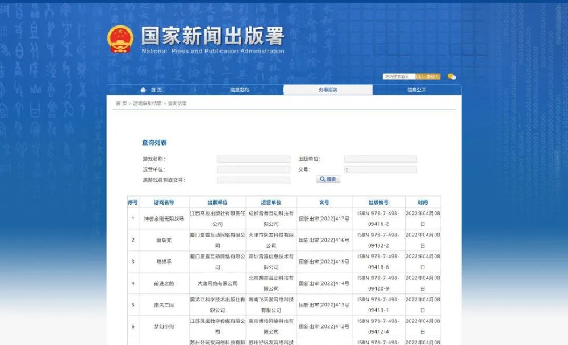The width and height of the screenshot is (568, 345).
Task: Click the 出版单位 column header
Action: coord(218,202)
